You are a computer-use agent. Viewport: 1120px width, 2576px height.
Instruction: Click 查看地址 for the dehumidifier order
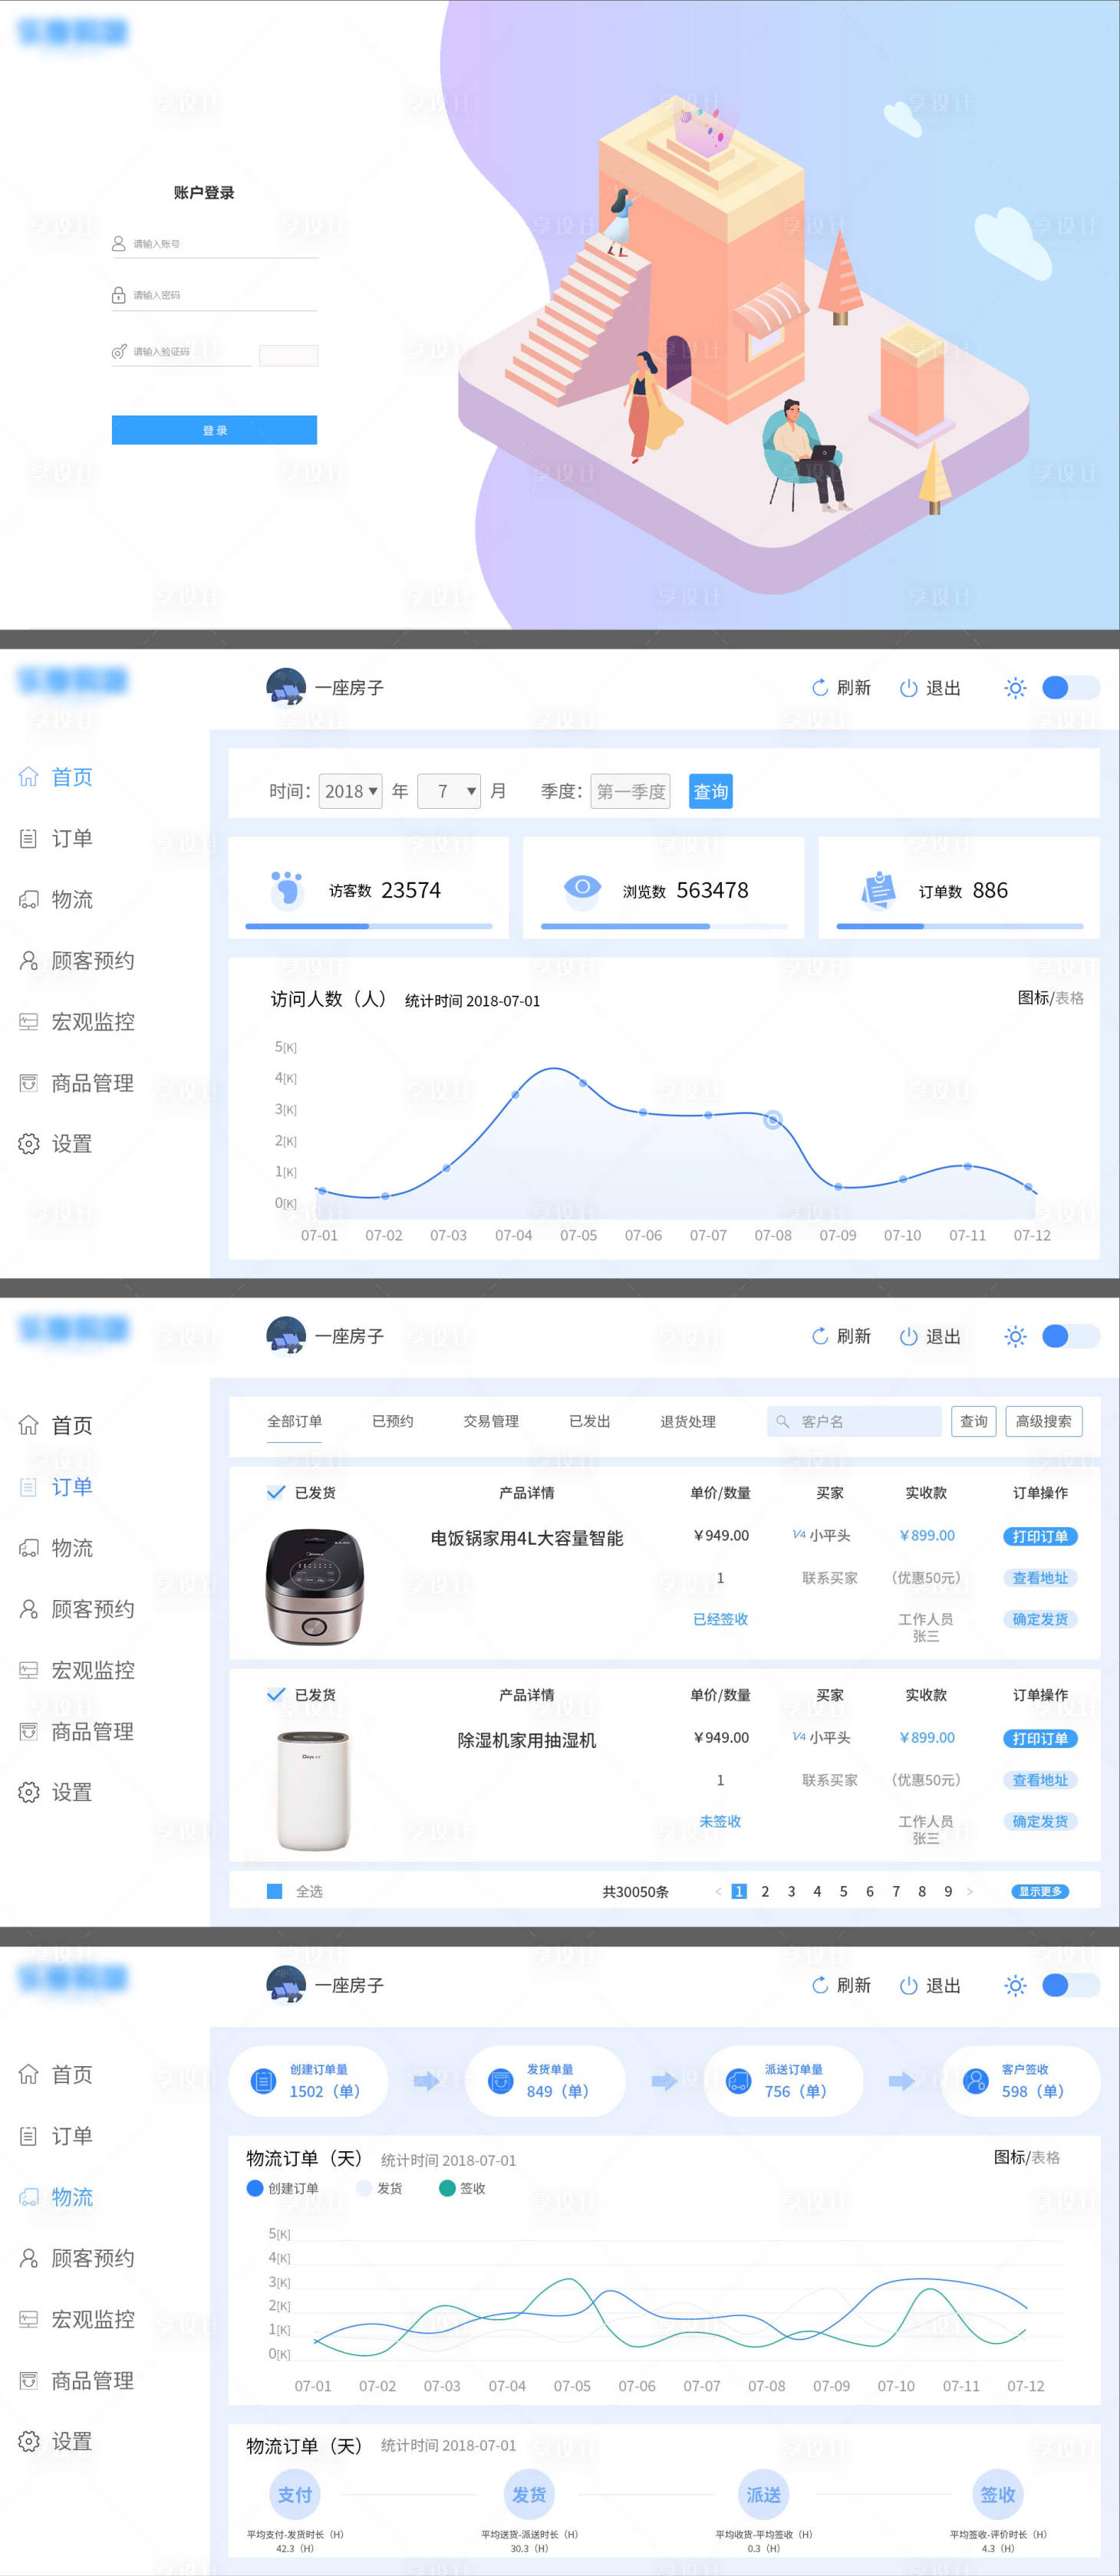coord(1040,1780)
